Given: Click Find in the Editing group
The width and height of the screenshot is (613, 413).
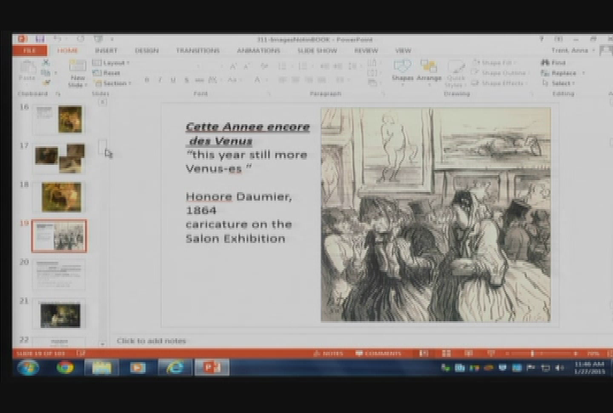Looking at the screenshot, I should click(x=553, y=62).
